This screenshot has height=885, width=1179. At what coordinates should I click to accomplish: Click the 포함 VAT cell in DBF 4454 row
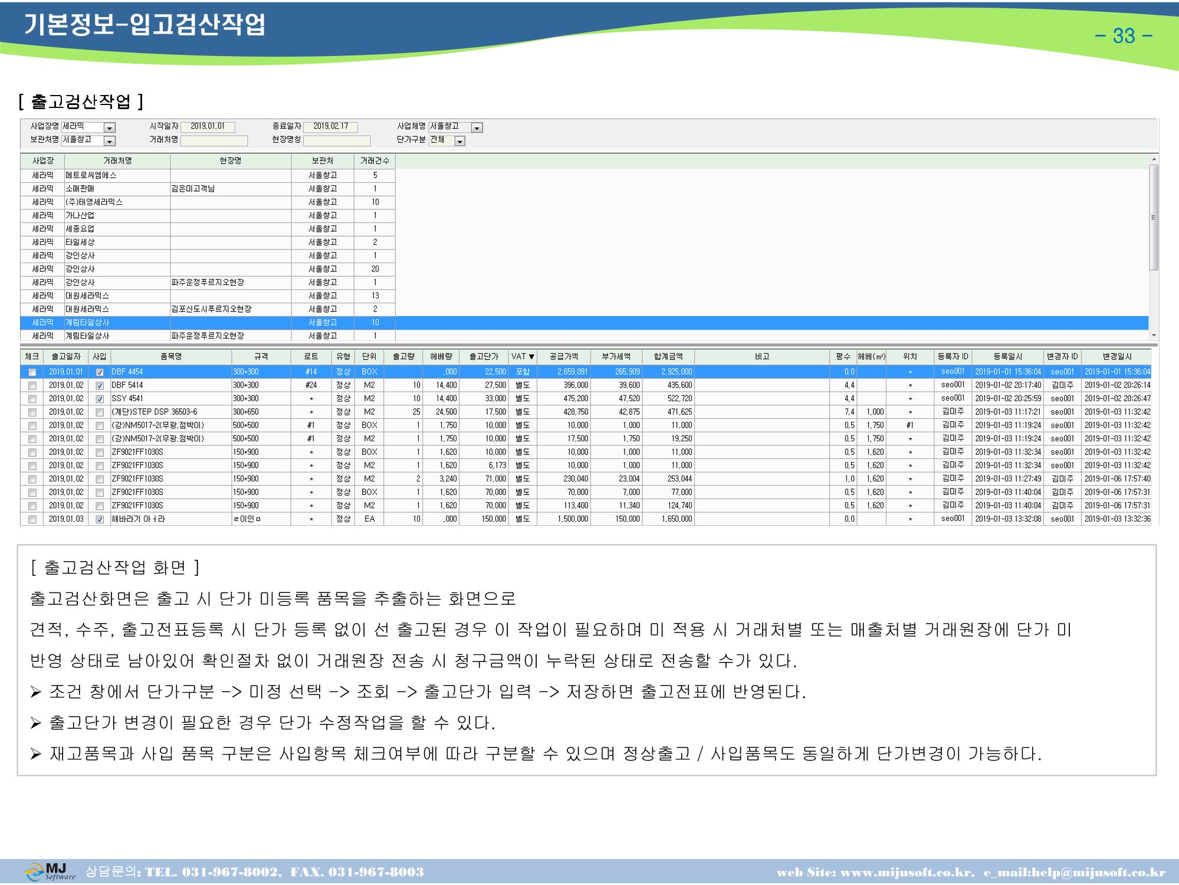pos(523,372)
